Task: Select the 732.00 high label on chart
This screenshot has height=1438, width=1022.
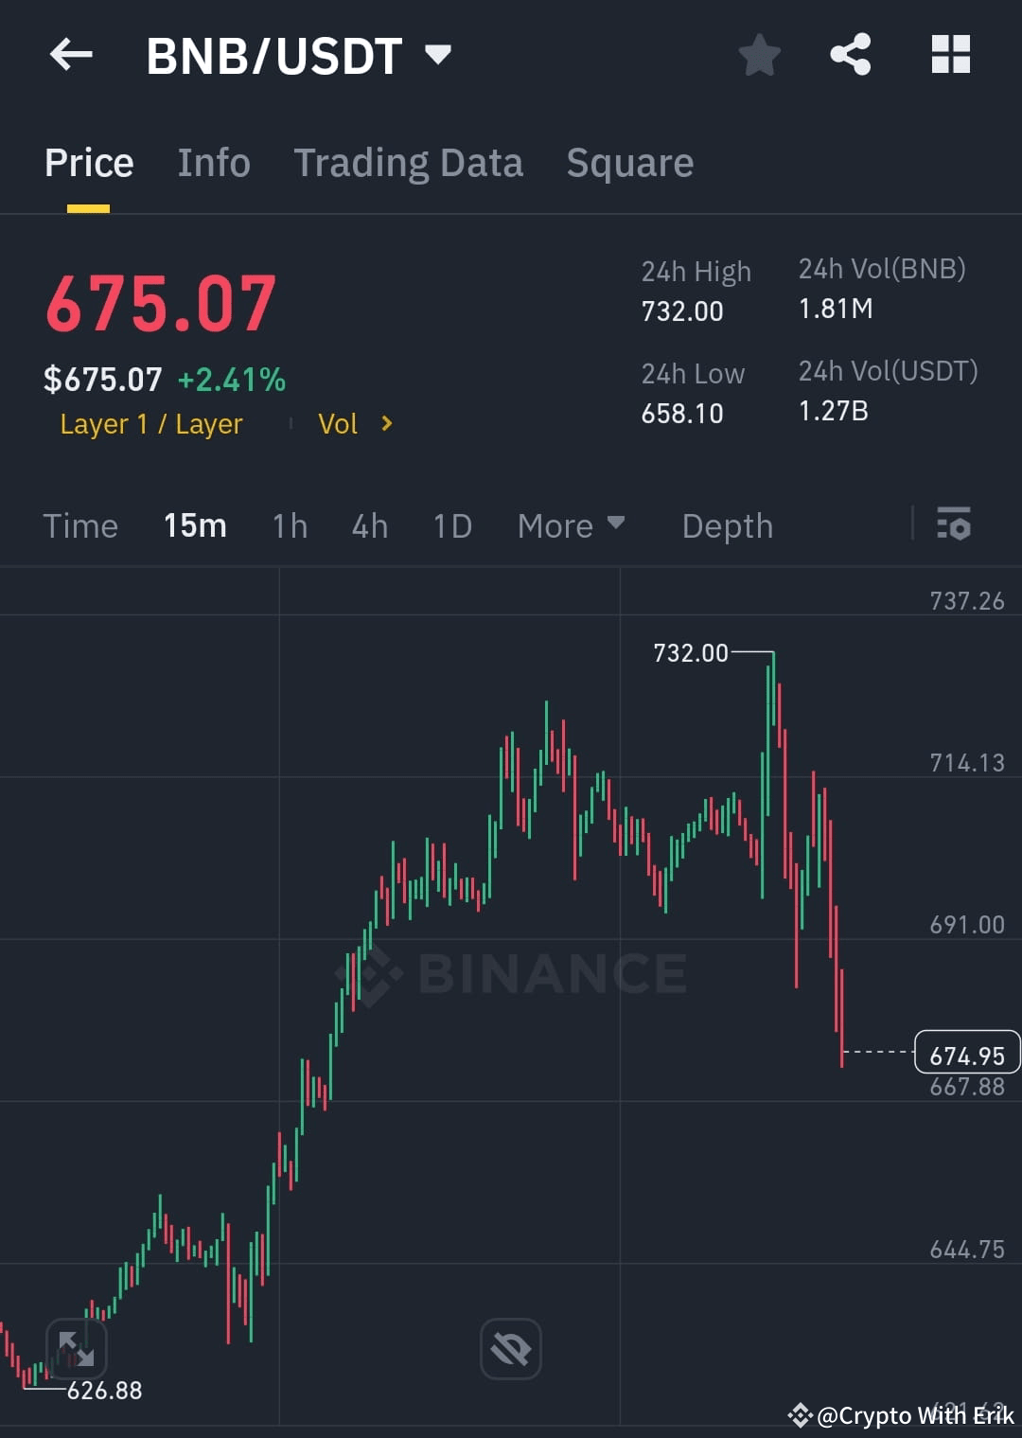Action: [691, 652]
